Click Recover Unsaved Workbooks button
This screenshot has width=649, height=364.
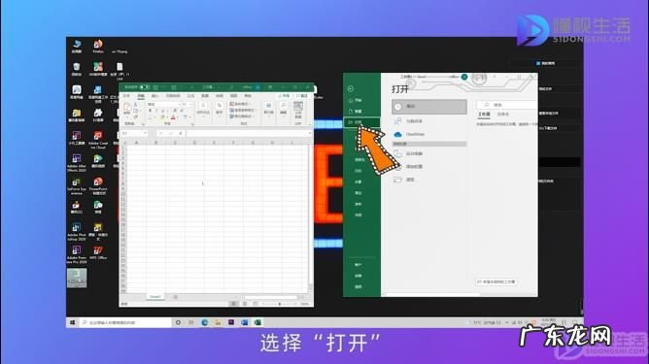(496, 281)
